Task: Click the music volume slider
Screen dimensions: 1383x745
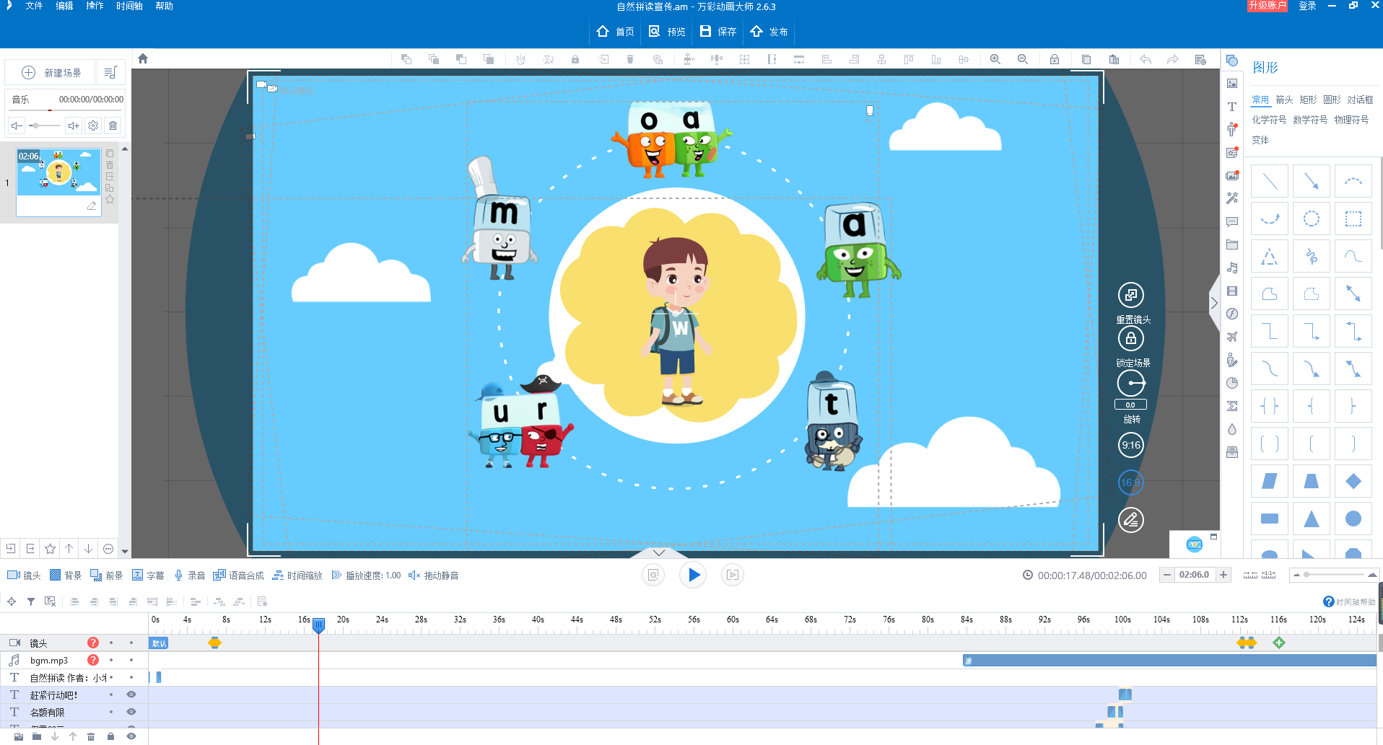Action: click(x=45, y=125)
